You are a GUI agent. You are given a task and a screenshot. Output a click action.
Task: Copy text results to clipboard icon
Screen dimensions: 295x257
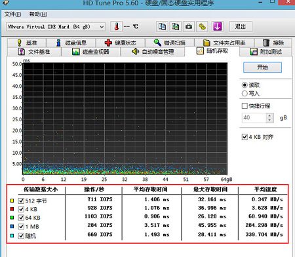pyautogui.click(x=162, y=27)
